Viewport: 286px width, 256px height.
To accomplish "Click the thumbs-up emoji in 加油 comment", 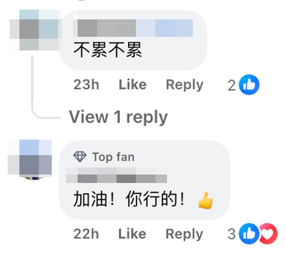I will click(206, 200).
